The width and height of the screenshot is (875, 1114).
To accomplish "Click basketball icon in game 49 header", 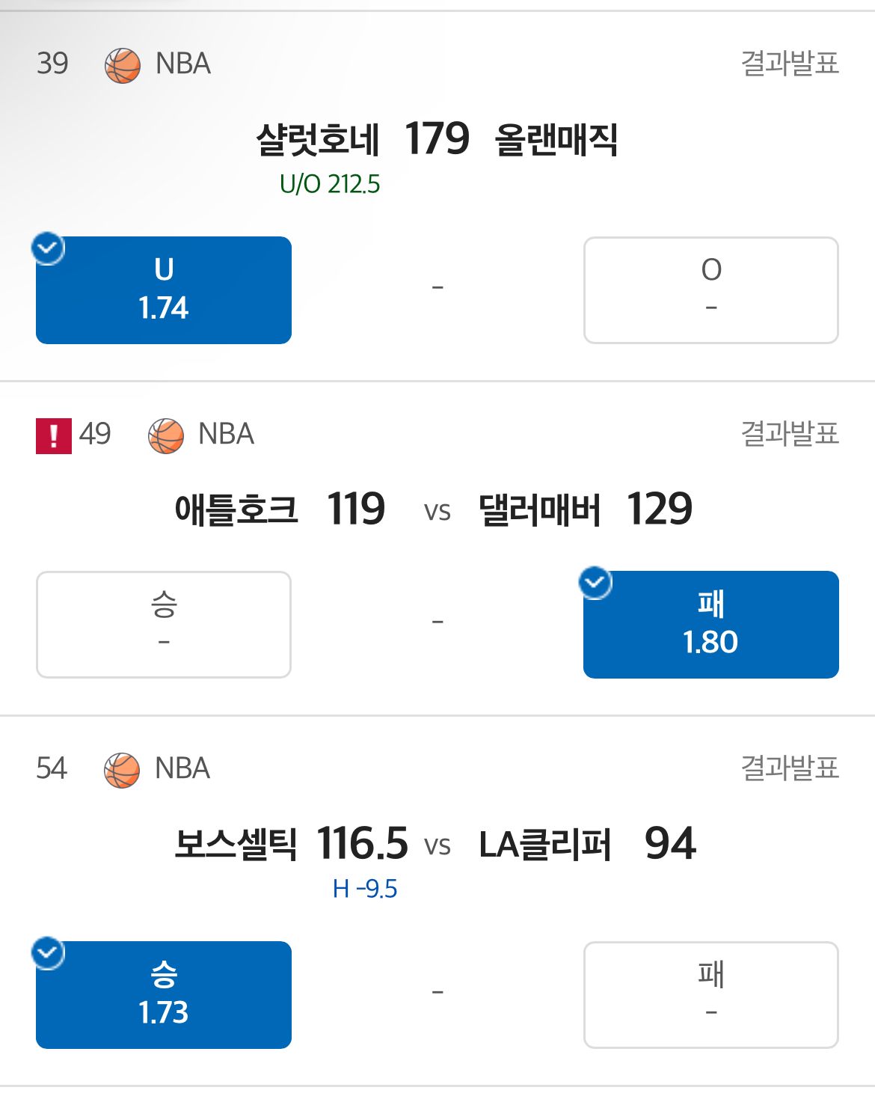I will [166, 435].
